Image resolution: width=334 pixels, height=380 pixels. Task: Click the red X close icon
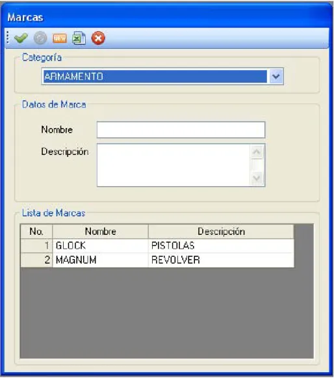[x=98, y=38]
